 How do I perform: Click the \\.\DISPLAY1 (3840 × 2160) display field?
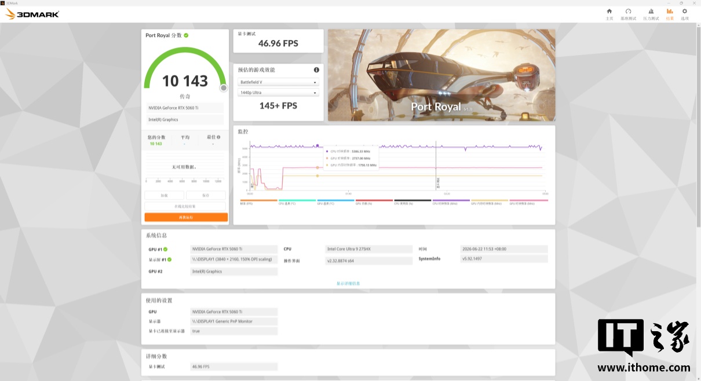233,259
